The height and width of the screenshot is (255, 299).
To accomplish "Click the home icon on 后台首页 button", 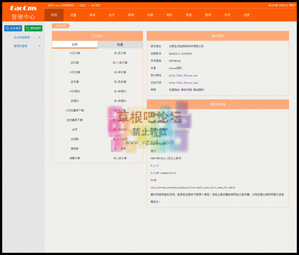I will 7,28.
